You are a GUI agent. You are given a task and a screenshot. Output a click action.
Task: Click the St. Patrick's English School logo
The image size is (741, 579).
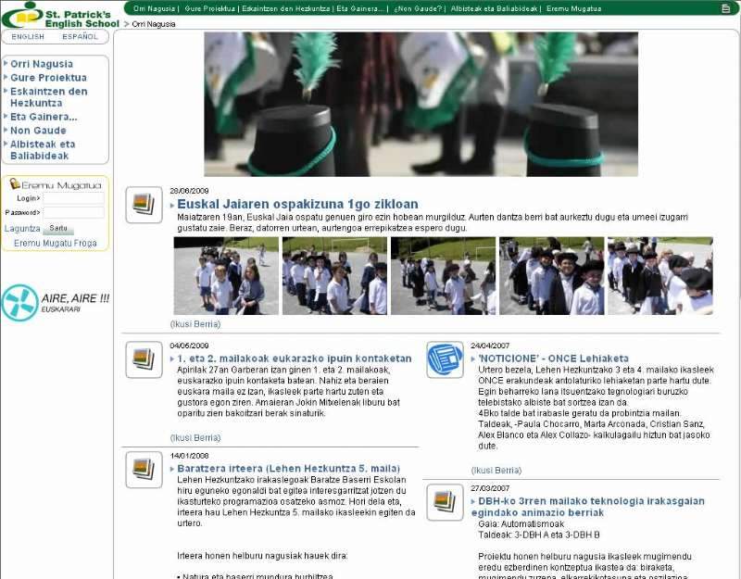point(60,15)
